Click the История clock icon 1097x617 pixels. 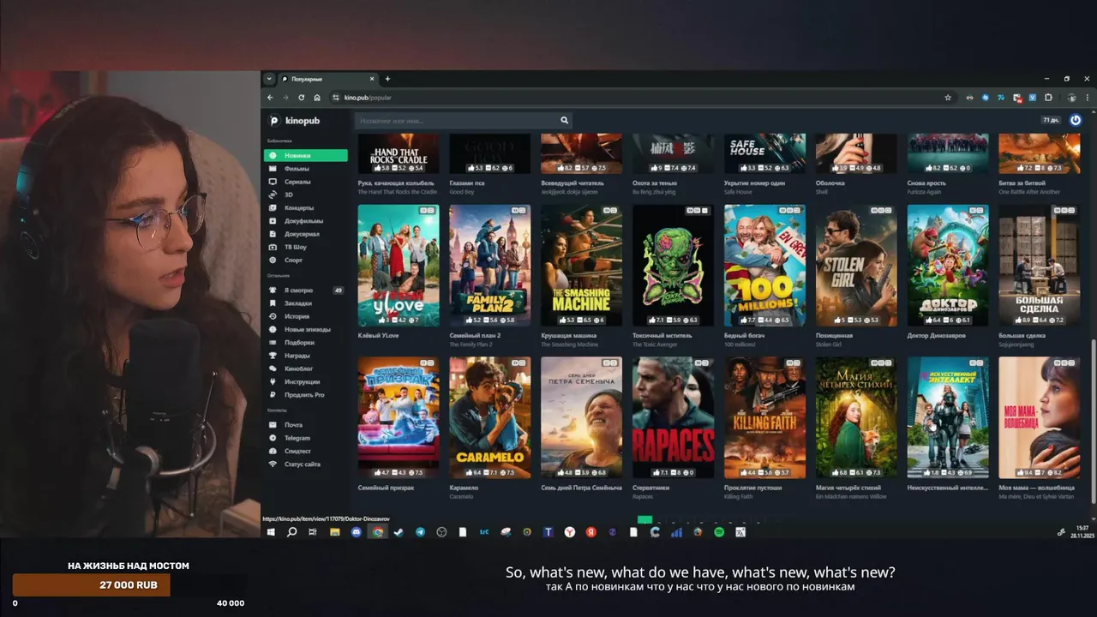(x=273, y=316)
